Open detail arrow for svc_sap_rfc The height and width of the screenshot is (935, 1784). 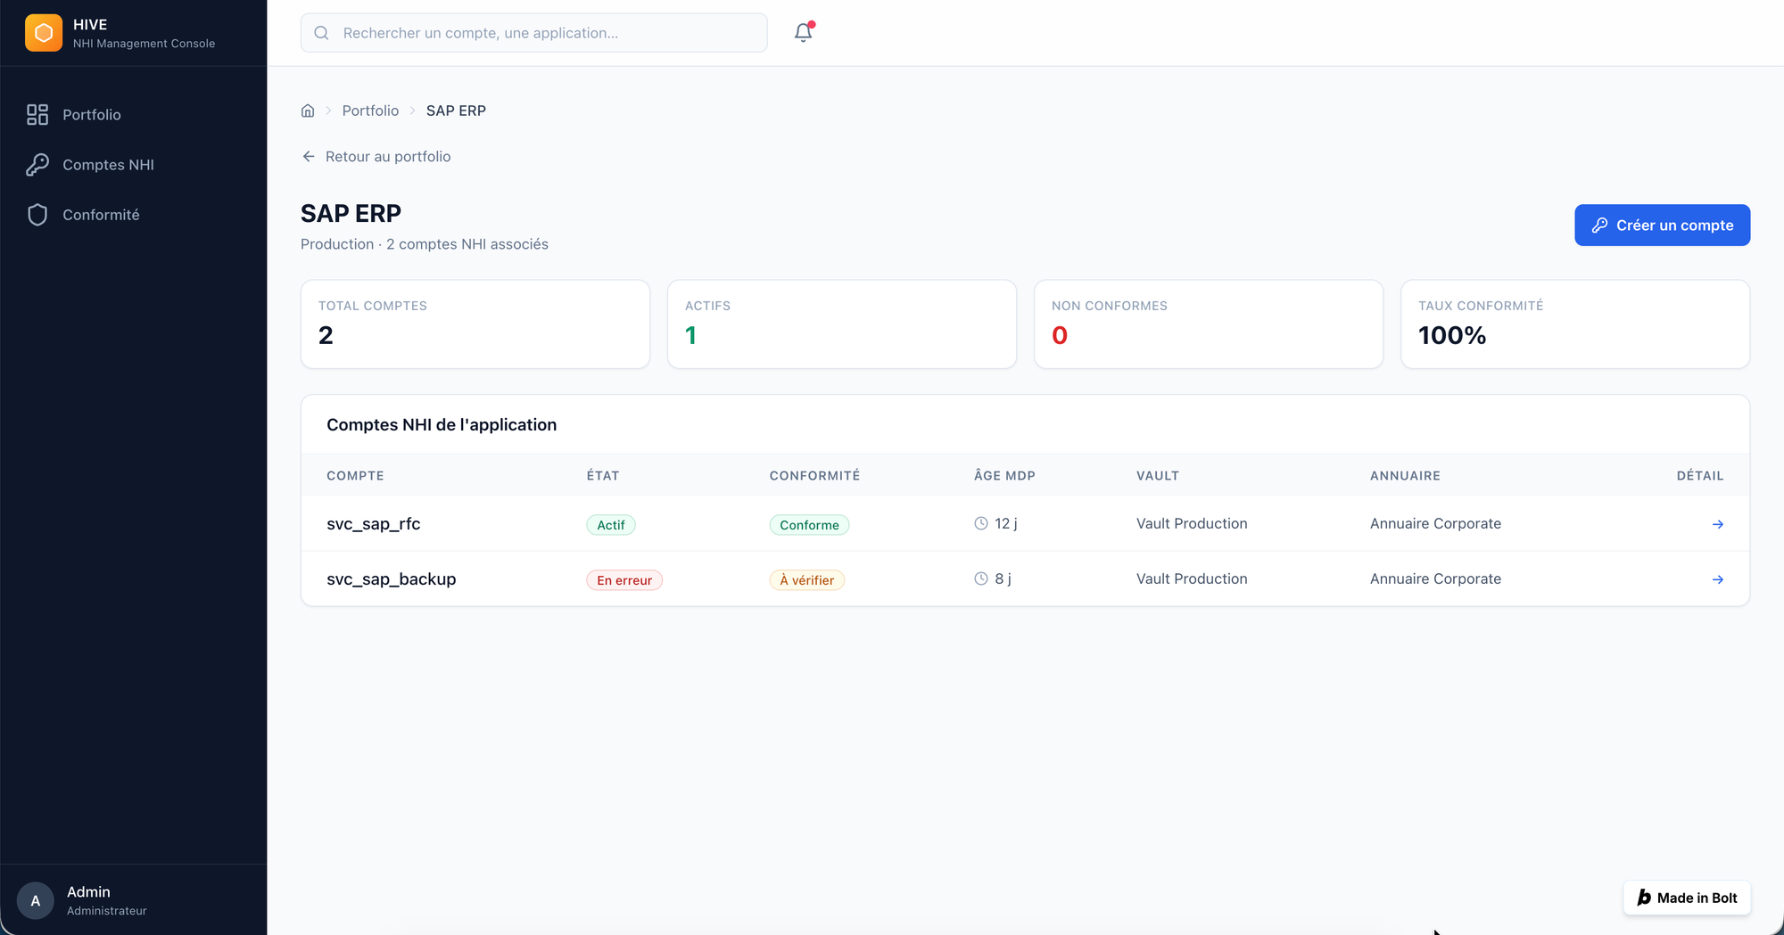tap(1717, 524)
